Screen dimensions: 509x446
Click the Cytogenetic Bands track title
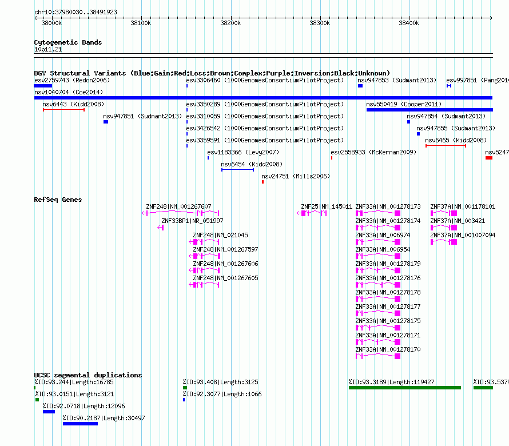tap(68, 42)
